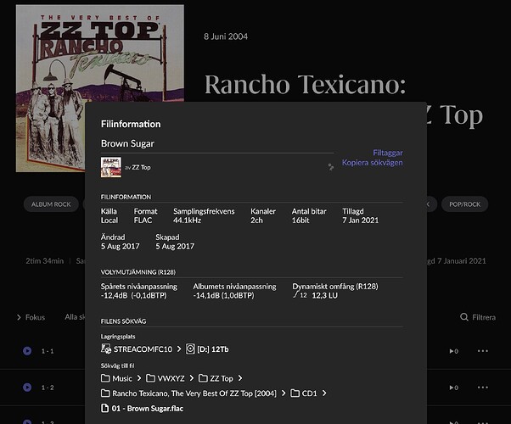Image resolution: width=511 pixels, height=424 pixels.
Task: Open the Filtaggar link
Action: pyautogui.click(x=387, y=153)
